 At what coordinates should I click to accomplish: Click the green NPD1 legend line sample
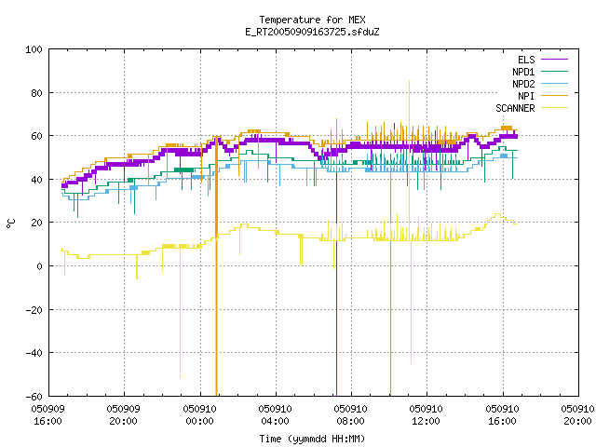554,71
